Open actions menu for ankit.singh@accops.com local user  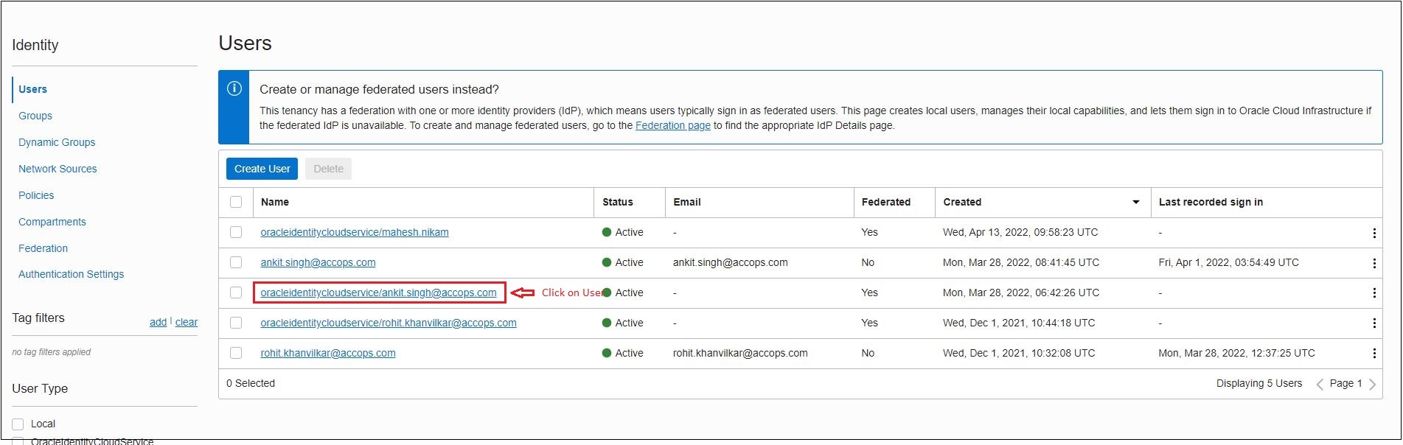click(x=1374, y=263)
